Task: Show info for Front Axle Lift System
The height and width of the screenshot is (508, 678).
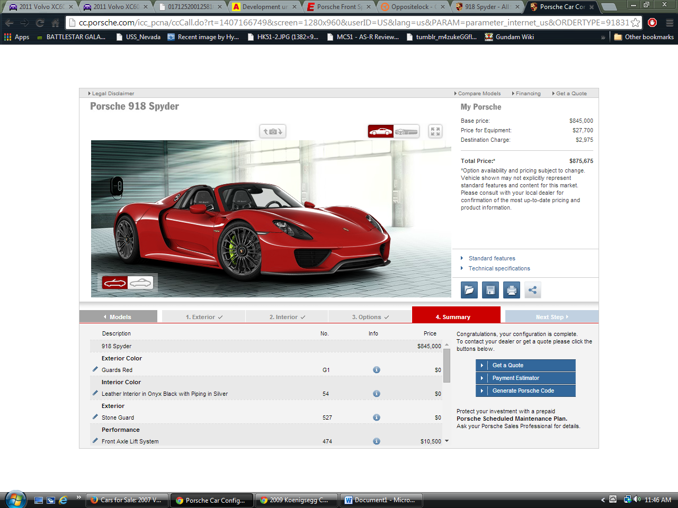Action: [377, 441]
